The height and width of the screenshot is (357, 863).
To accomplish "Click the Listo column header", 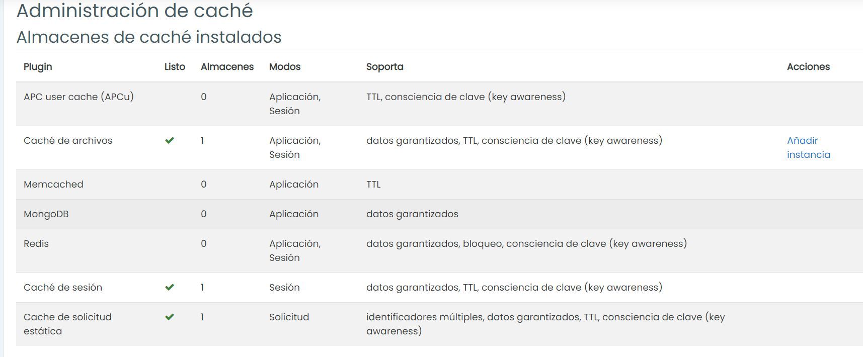I will pos(175,67).
